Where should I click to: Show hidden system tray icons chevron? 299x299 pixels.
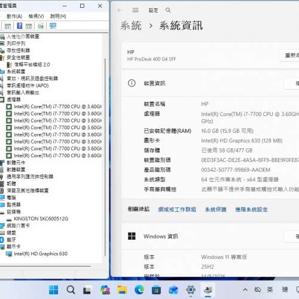[245, 289]
